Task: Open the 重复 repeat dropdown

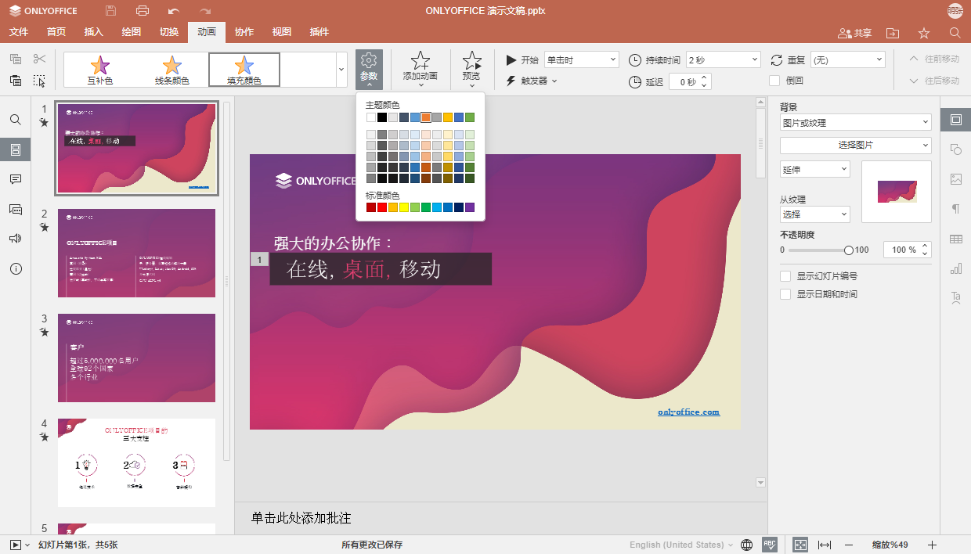Action: 848,59
